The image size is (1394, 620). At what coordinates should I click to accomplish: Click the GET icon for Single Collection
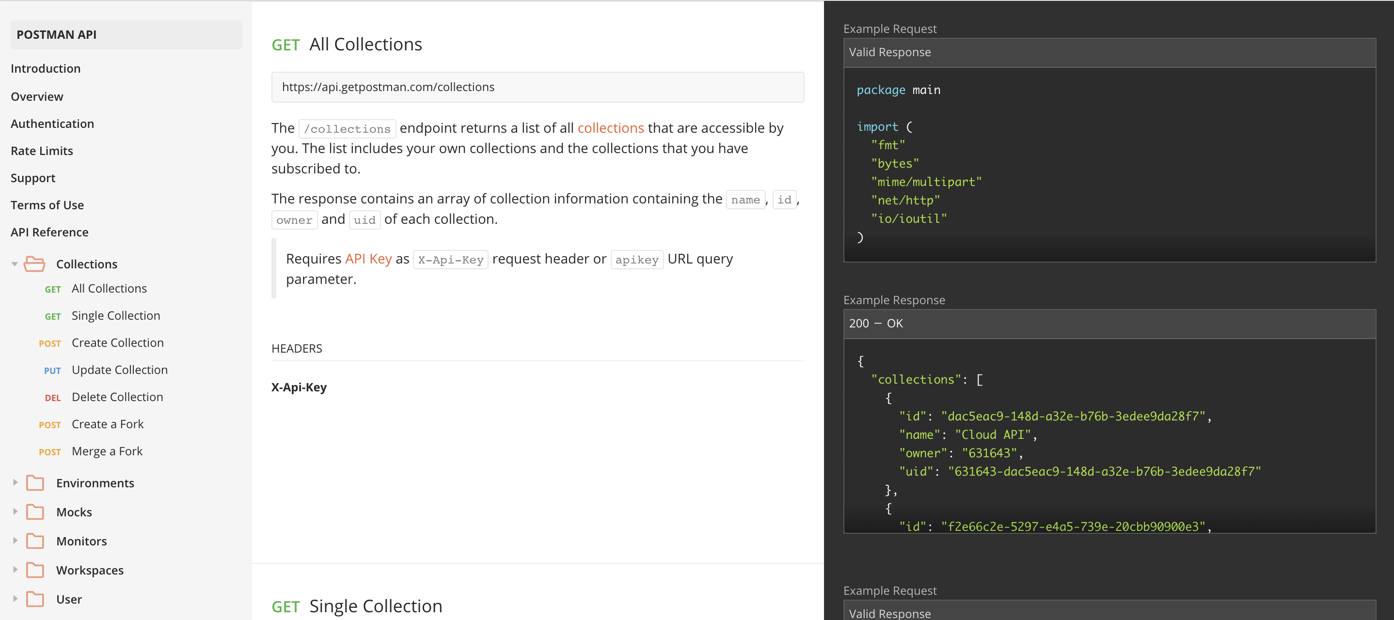51,315
